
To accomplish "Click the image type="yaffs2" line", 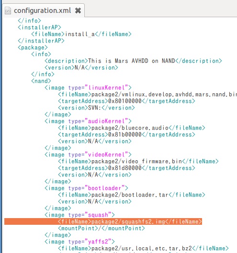I will [x=79, y=242].
